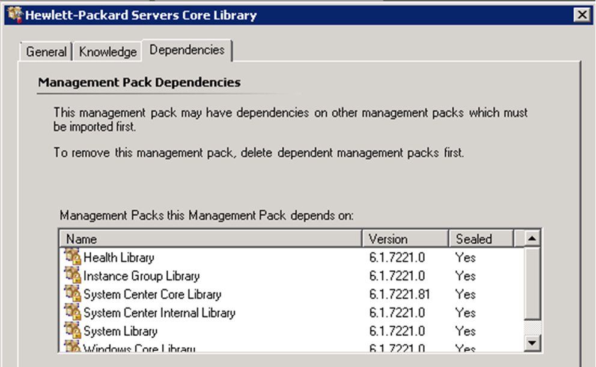Image resolution: width=596 pixels, height=367 pixels.
Task: Select System Center Core Library version 6.1.7221.81
Action: [x=399, y=294]
